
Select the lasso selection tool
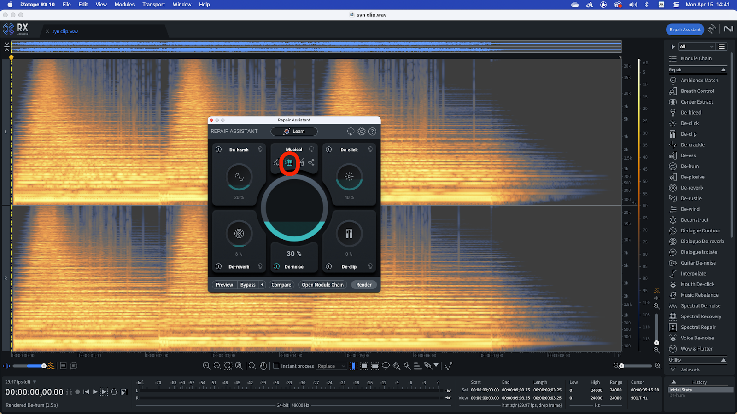tap(386, 366)
